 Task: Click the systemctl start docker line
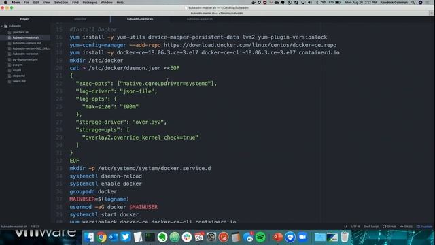tap(104, 215)
